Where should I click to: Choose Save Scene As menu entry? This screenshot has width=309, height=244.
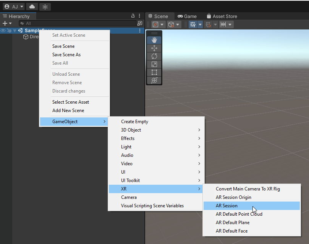(x=75, y=55)
